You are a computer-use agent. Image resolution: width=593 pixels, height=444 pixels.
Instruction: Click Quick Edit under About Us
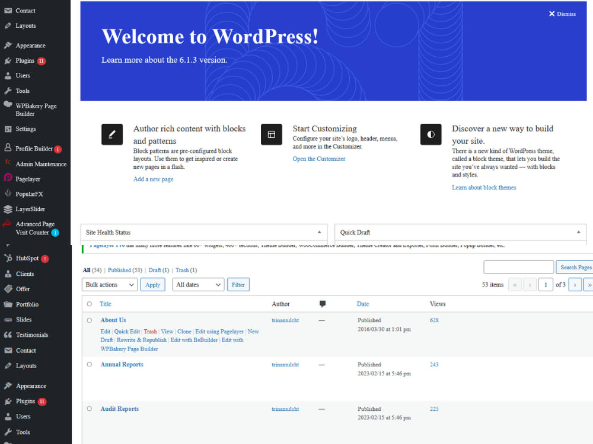tap(127, 332)
